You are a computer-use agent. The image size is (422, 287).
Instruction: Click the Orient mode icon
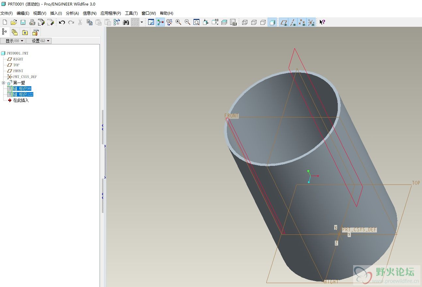point(169,22)
